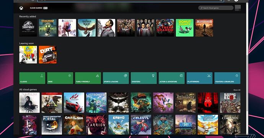The height and width of the screenshot is (138, 264).
Task: Click the page vertical scrollbar
Action: (247, 67)
